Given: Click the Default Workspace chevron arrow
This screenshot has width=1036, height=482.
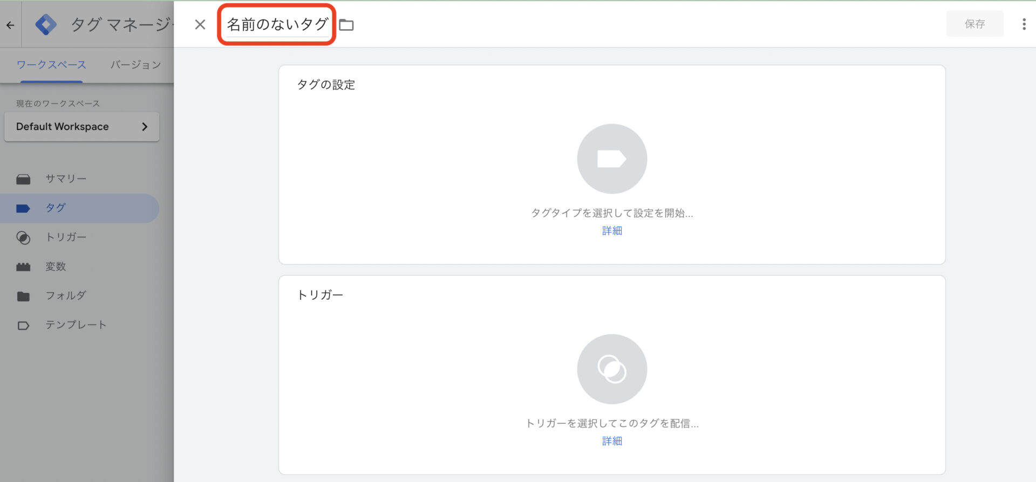Looking at the screenshot, I should (x=145, y=127).
